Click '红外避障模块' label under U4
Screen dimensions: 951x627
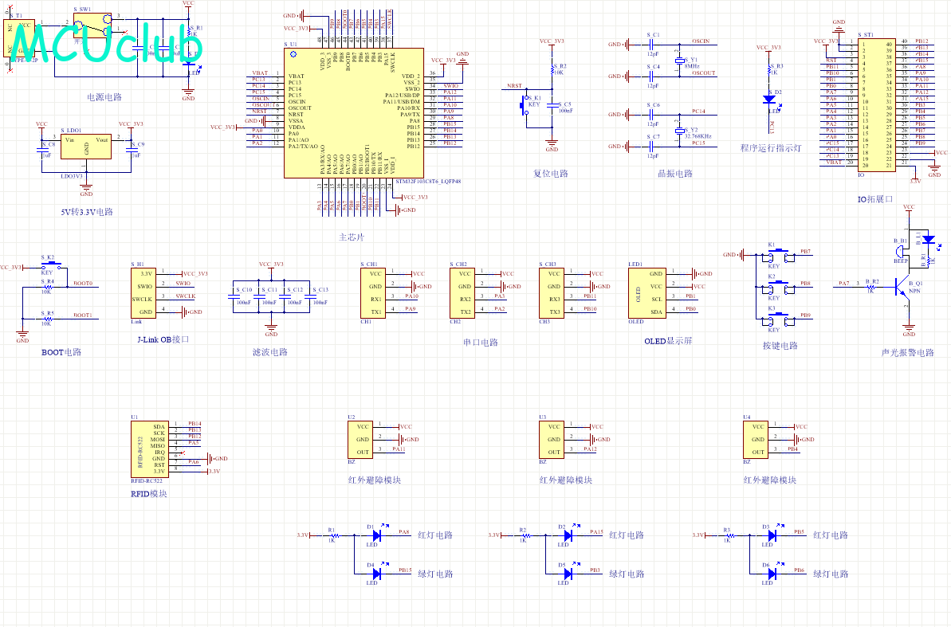click(770, 480)
